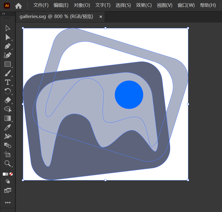Set fill to None swatch
This screenshot has width=222, height=212.
(11, 174)
